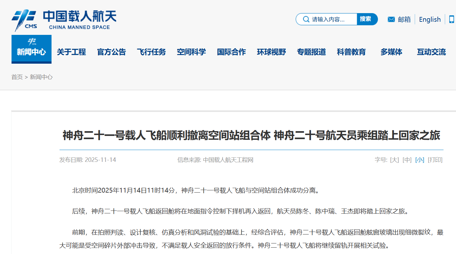Image resolution: width=456 pixels, height=254 pixels.
Task: Click the 首页 breadcrumb link
Action: [17, 77]
